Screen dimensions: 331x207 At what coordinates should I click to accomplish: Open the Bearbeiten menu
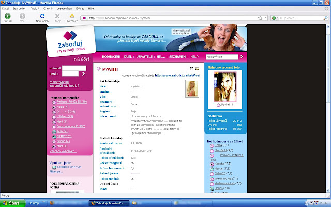(20, 9)
